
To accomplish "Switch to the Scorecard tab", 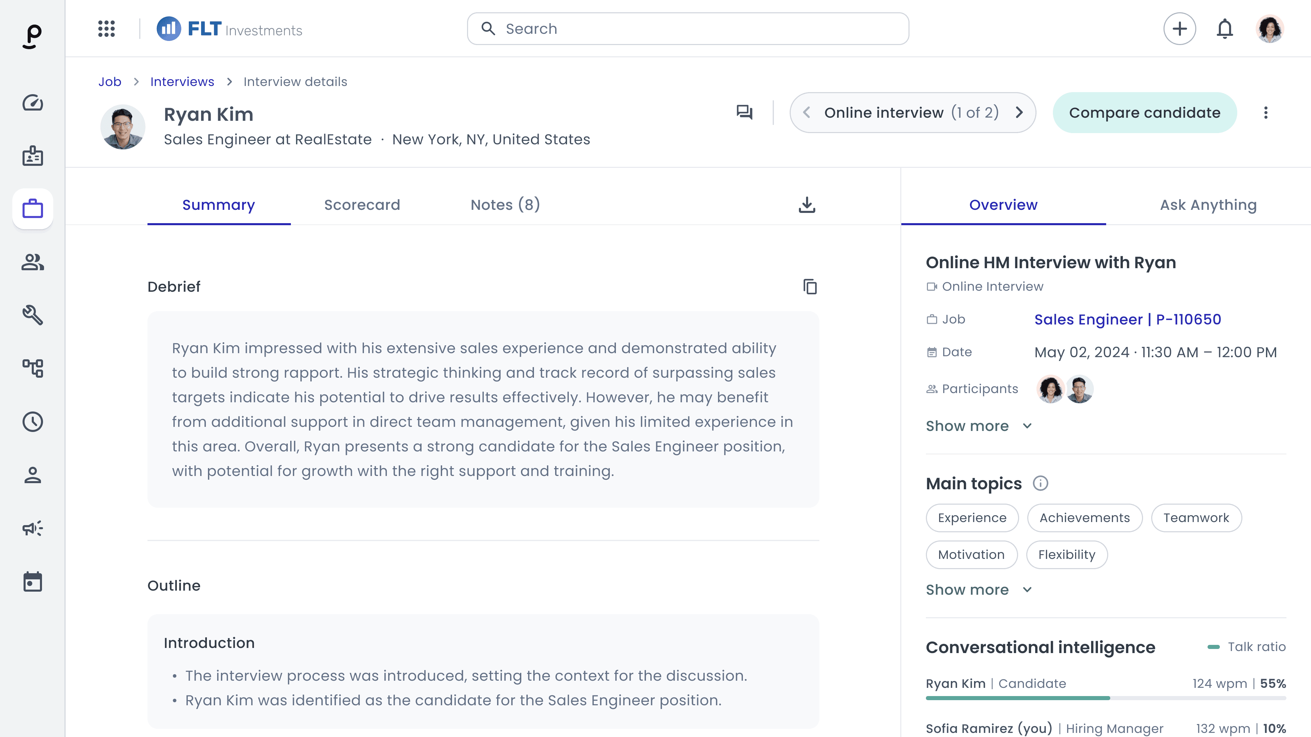I will click(362, 205).
